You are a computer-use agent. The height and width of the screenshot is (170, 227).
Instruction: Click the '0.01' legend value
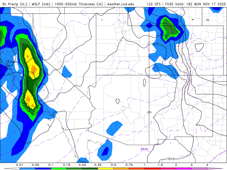(20, 165)
